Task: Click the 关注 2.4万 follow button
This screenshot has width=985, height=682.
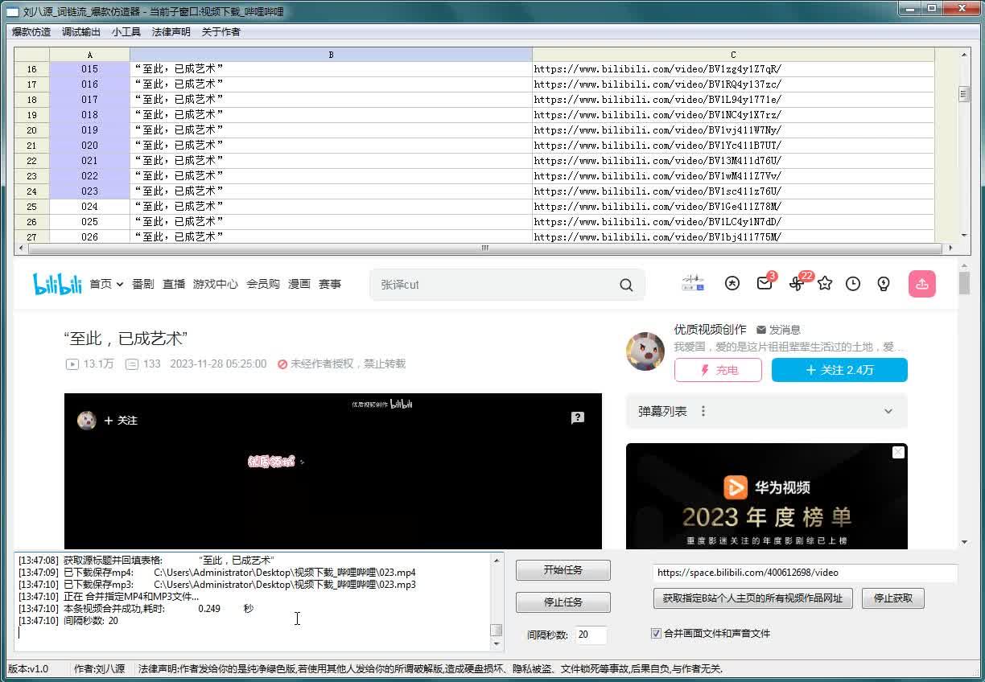Action: point(839,370)
